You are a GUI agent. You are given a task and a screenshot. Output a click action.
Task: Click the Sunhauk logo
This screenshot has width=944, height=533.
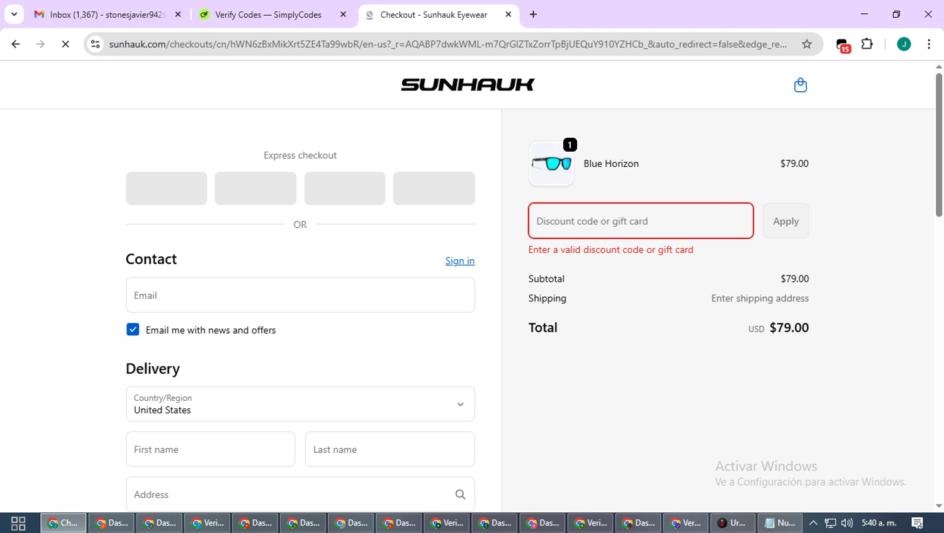pyautogui.click(x=468, y=84)
